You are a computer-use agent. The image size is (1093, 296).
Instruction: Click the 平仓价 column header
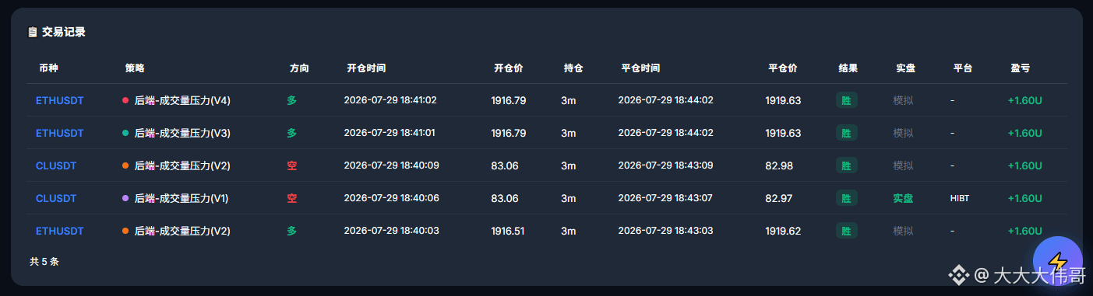point(783,68)
